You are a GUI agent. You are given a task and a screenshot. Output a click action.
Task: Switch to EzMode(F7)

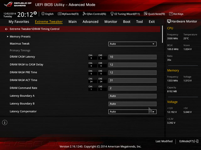(189, 141)
